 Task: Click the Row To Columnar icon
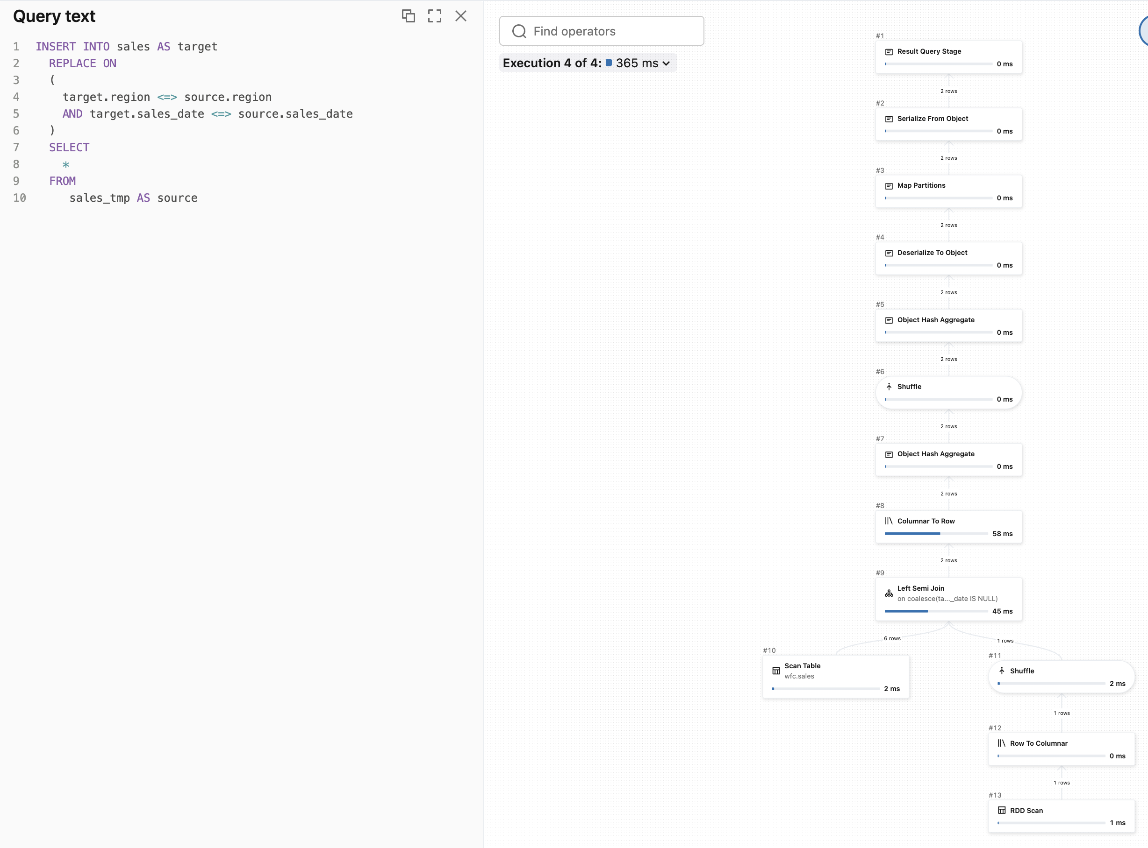1001,743
